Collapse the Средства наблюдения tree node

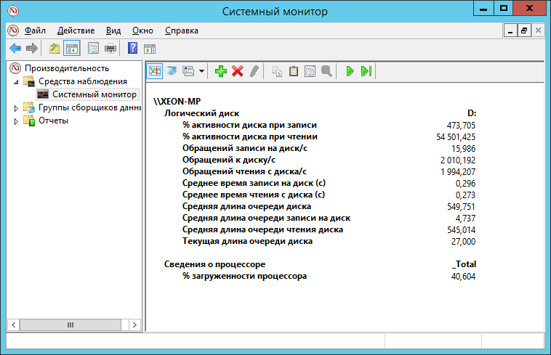tap(17, 82)
